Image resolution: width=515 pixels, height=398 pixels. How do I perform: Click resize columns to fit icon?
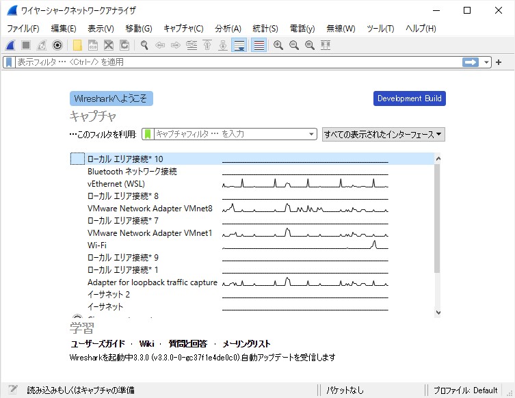point(326,45)
